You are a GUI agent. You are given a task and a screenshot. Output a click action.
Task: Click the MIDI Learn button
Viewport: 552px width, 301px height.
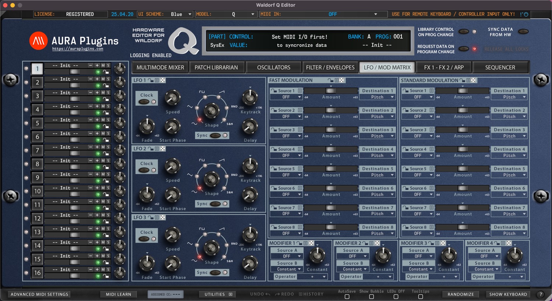118,294
